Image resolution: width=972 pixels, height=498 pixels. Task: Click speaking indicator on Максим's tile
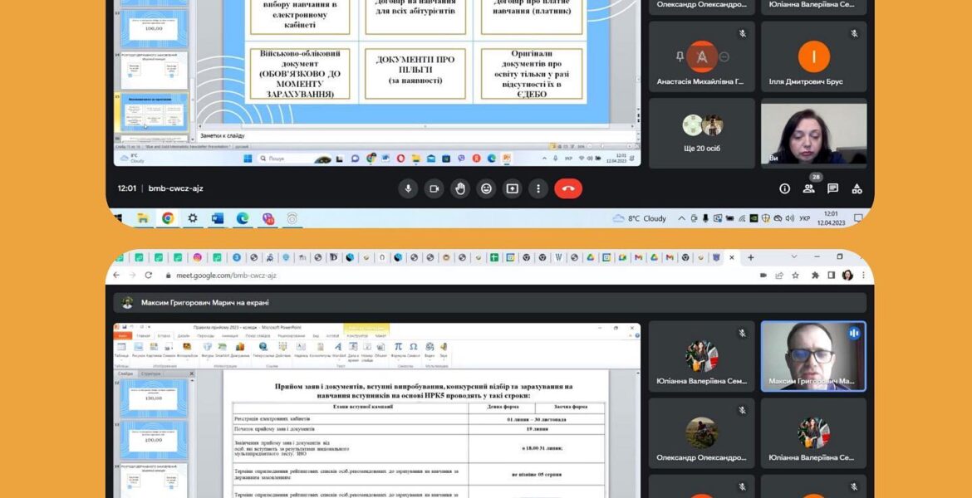[x=854, y=333]
